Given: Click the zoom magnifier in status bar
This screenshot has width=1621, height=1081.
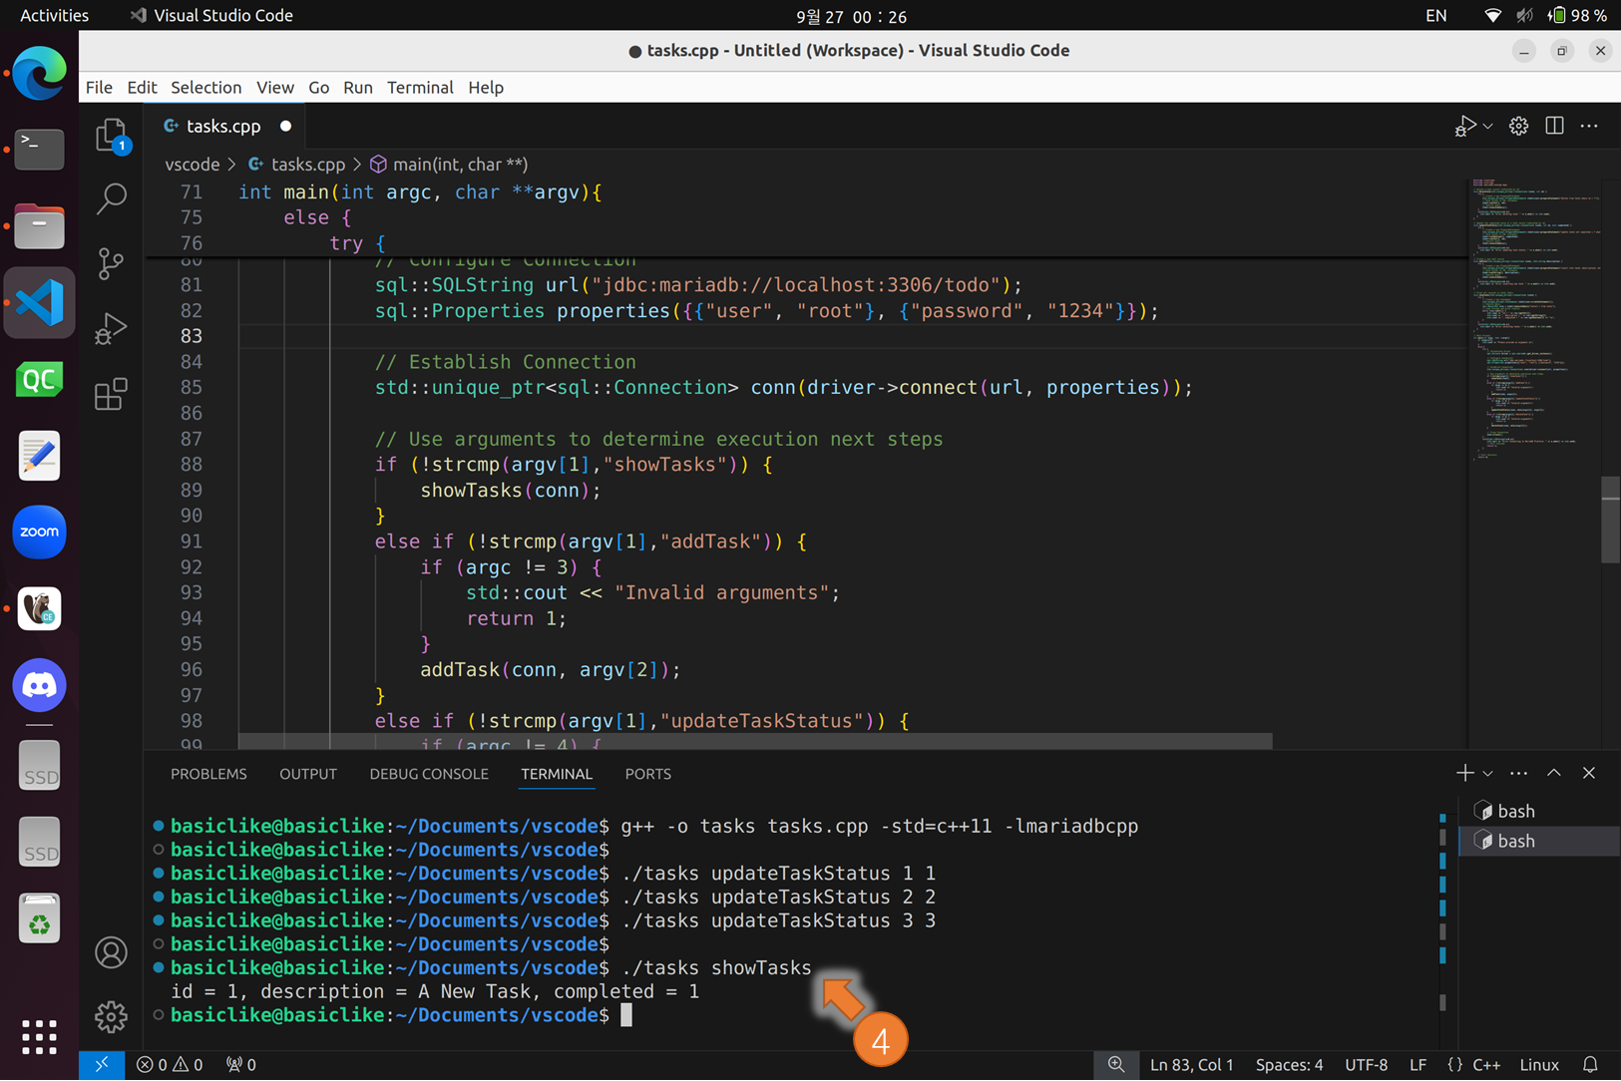Looking at the screenshot, I should point(1116,1065).
